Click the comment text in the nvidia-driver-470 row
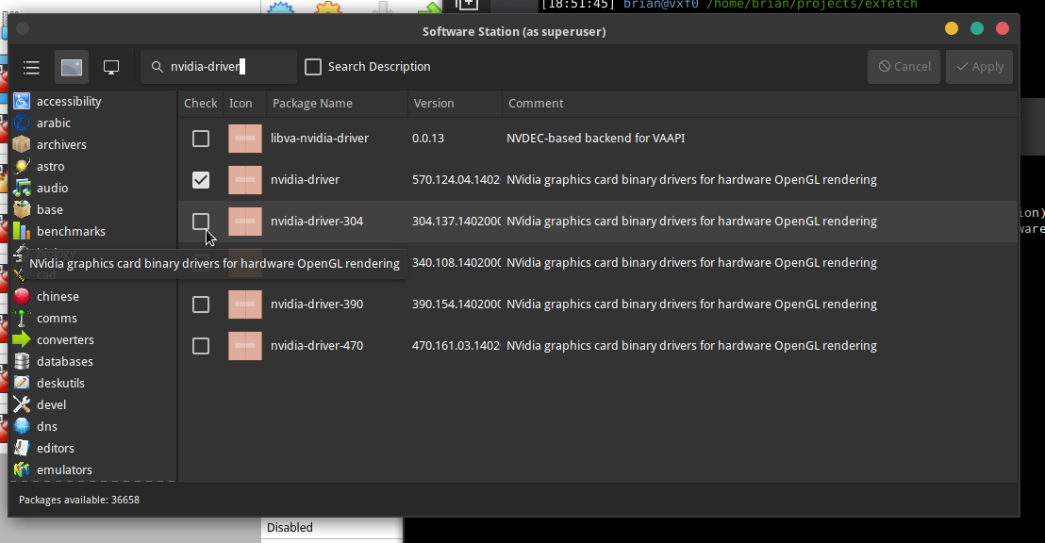Viewport: 1045px width, 543px height. click(x=691, y=346)
